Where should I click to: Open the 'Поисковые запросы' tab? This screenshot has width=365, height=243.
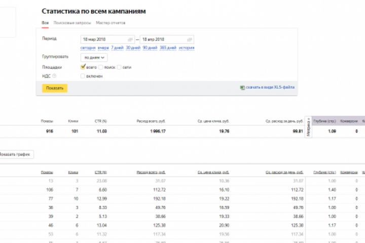72,23
